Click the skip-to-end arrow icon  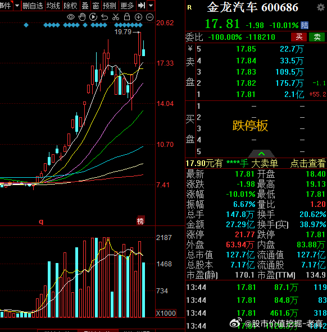[x=141, y=6]
